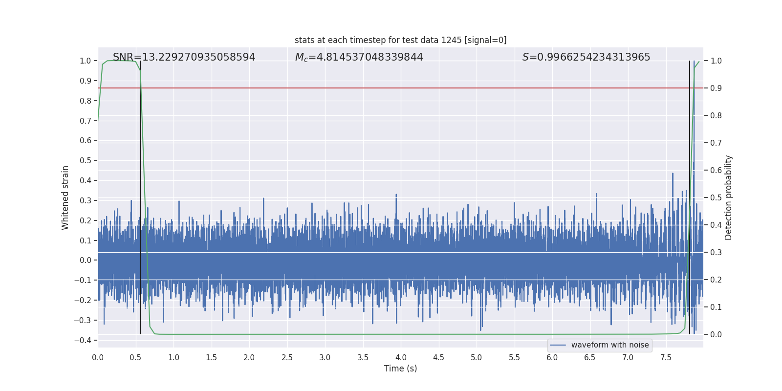Select the 0.3 tick on the Detection probability axis
The image size is (782, 391).
point(716,252)
